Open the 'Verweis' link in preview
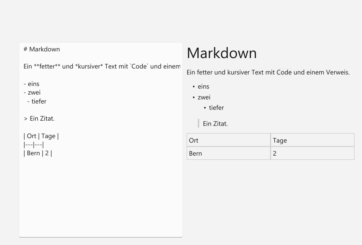The width and height of the screenshot is (362, 245). pos(337,72)
